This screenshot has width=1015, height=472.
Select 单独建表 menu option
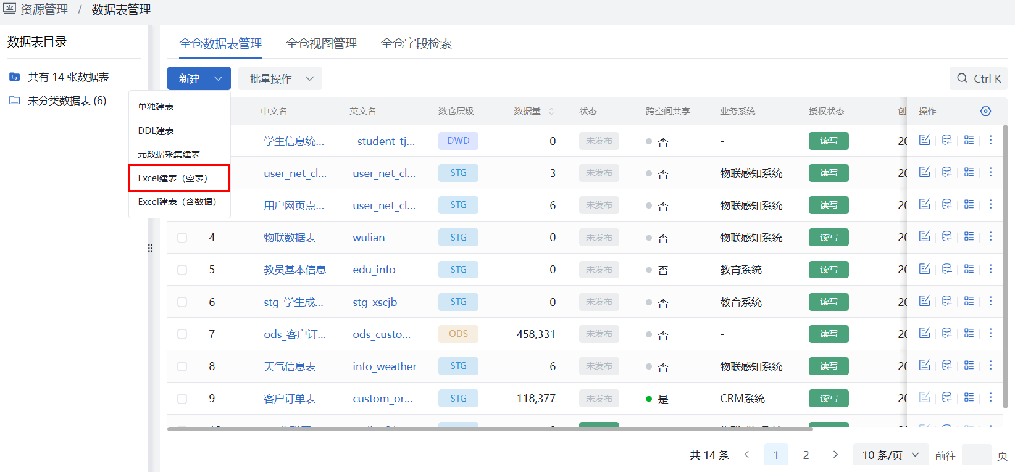pyautogui.click(x=180, y=107)
